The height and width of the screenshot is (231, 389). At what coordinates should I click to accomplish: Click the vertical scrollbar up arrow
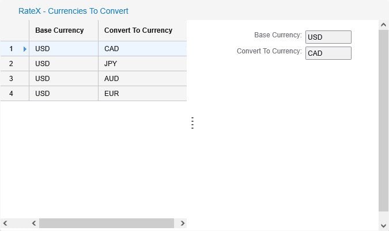pos(384,25)
